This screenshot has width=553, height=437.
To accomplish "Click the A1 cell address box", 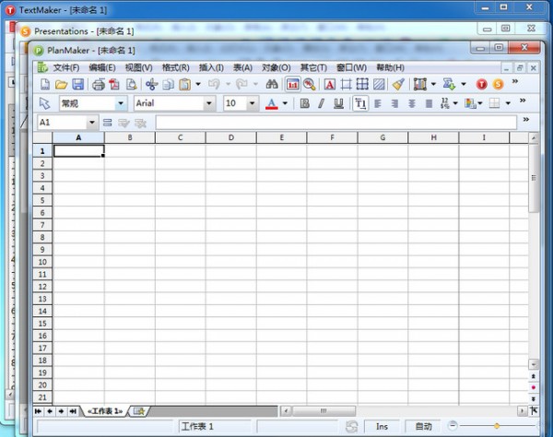I will (63, 123).
